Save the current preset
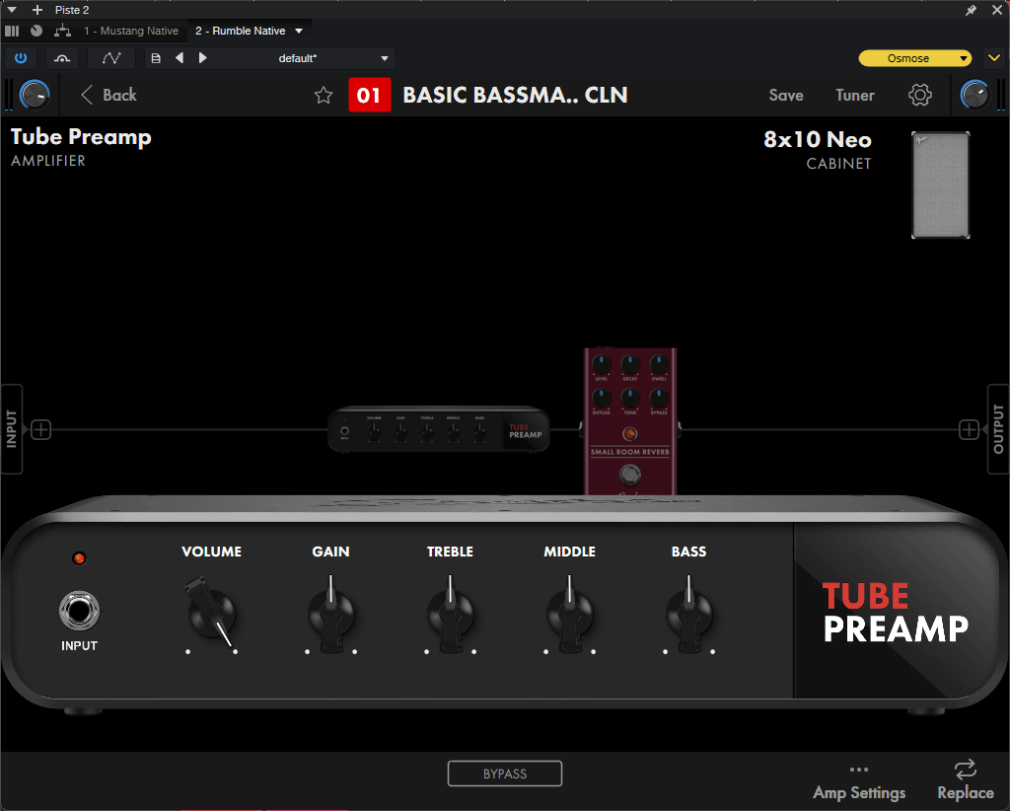The width and height of the screenshot is (1010, 811). click(x=785, y=95)
